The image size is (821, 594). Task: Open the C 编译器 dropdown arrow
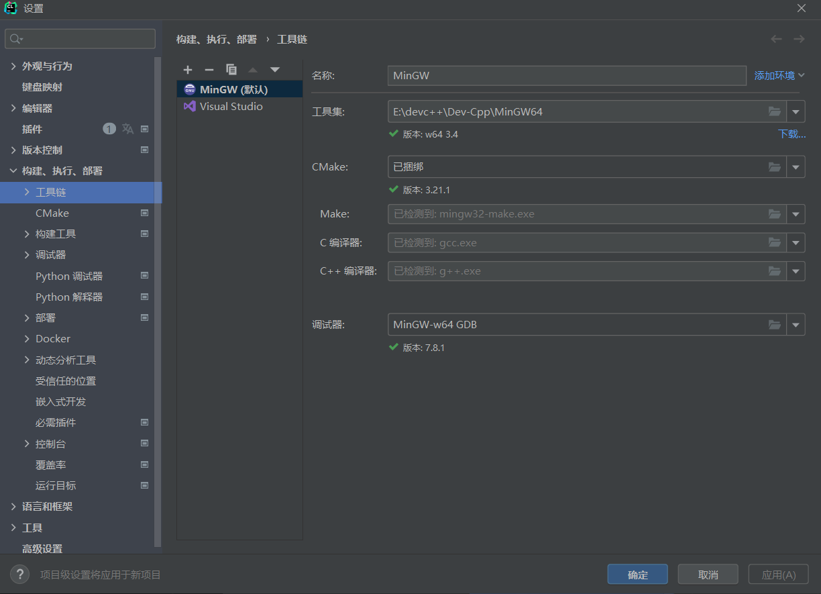(x=796, y=242)
